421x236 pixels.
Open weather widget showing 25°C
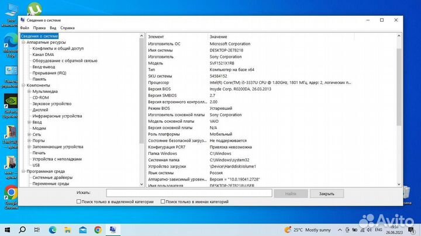[308, 230]
